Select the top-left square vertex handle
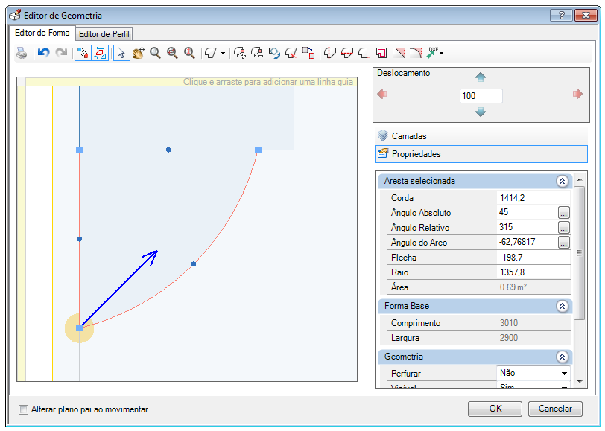The width and height of the screenshot is (605, 431). (x=80, y=150)
